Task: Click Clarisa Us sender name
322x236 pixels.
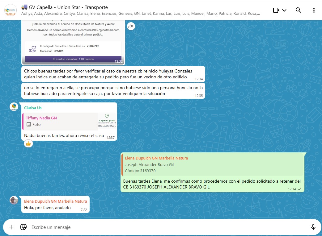Action: click(33, 108)
